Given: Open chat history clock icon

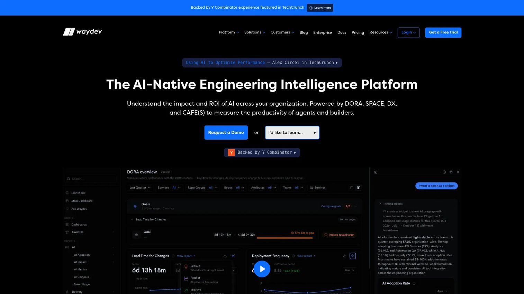Looking at the screenshot, I should [444, 172].
